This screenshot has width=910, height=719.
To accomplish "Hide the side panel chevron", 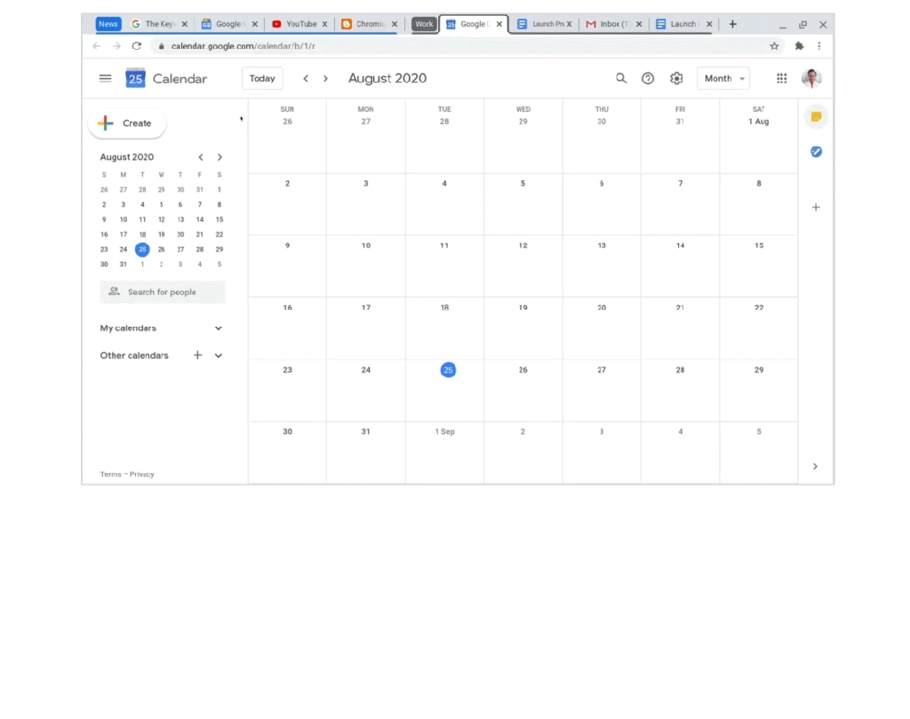I will tap(815, 467).
